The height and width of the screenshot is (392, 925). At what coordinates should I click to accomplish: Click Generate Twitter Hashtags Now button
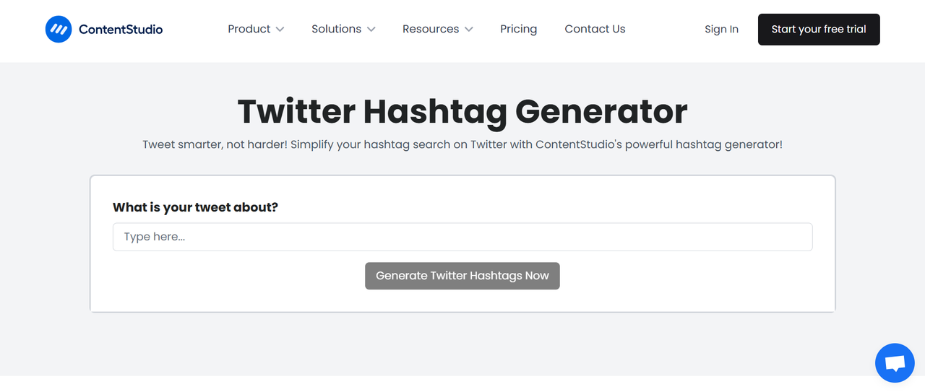tap(462, 276)
